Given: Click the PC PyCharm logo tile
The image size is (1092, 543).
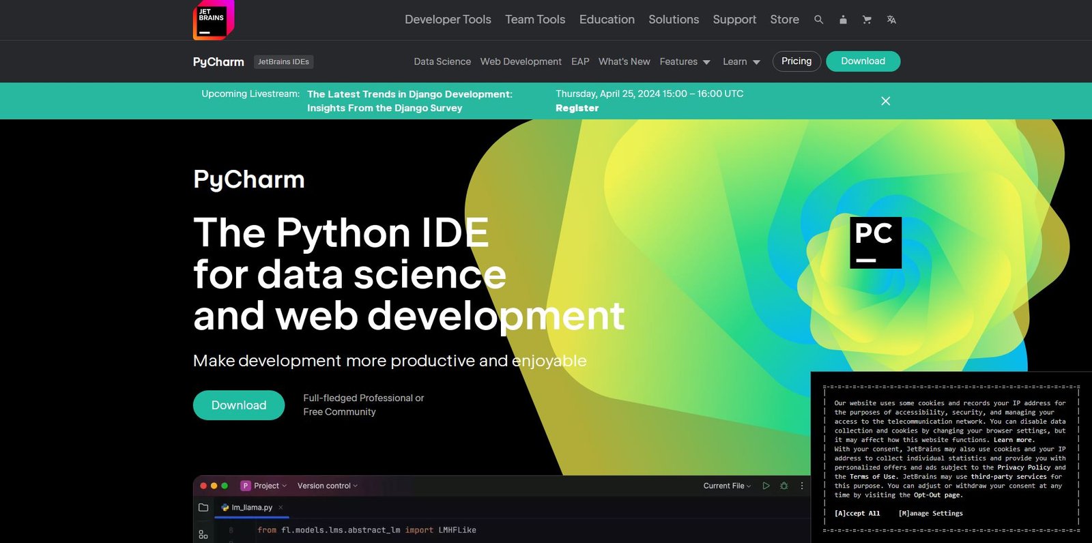Looking at the screenshot, I should click(x=876, y=243).
